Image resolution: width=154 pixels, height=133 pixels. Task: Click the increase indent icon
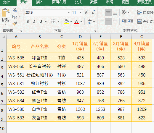(131, 22)
